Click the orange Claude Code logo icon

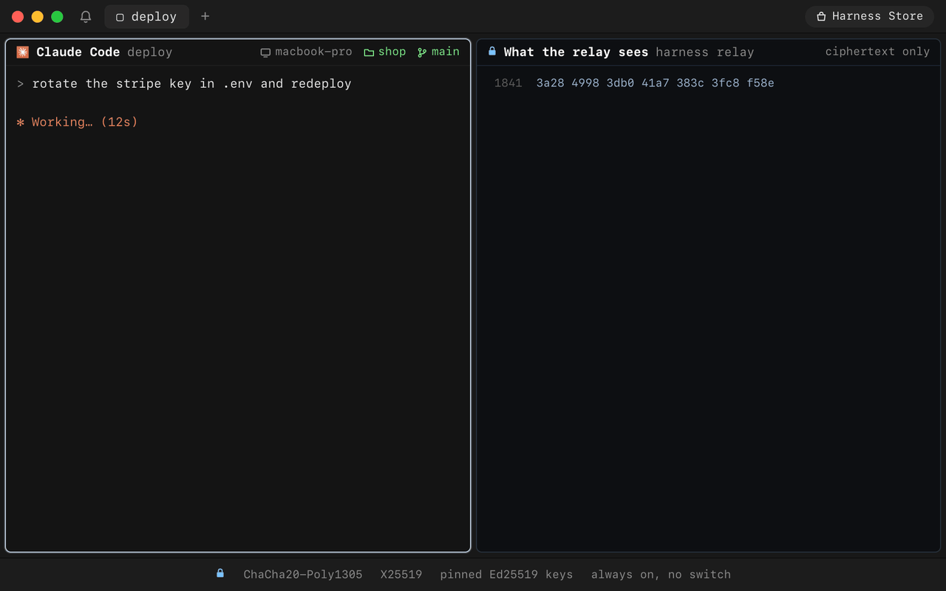(x=23, y=52)
